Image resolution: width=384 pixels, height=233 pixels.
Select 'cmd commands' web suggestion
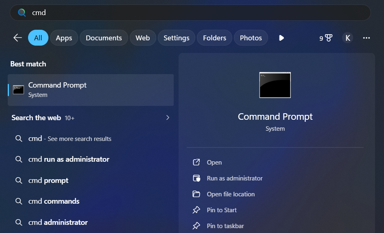point(91,201)
